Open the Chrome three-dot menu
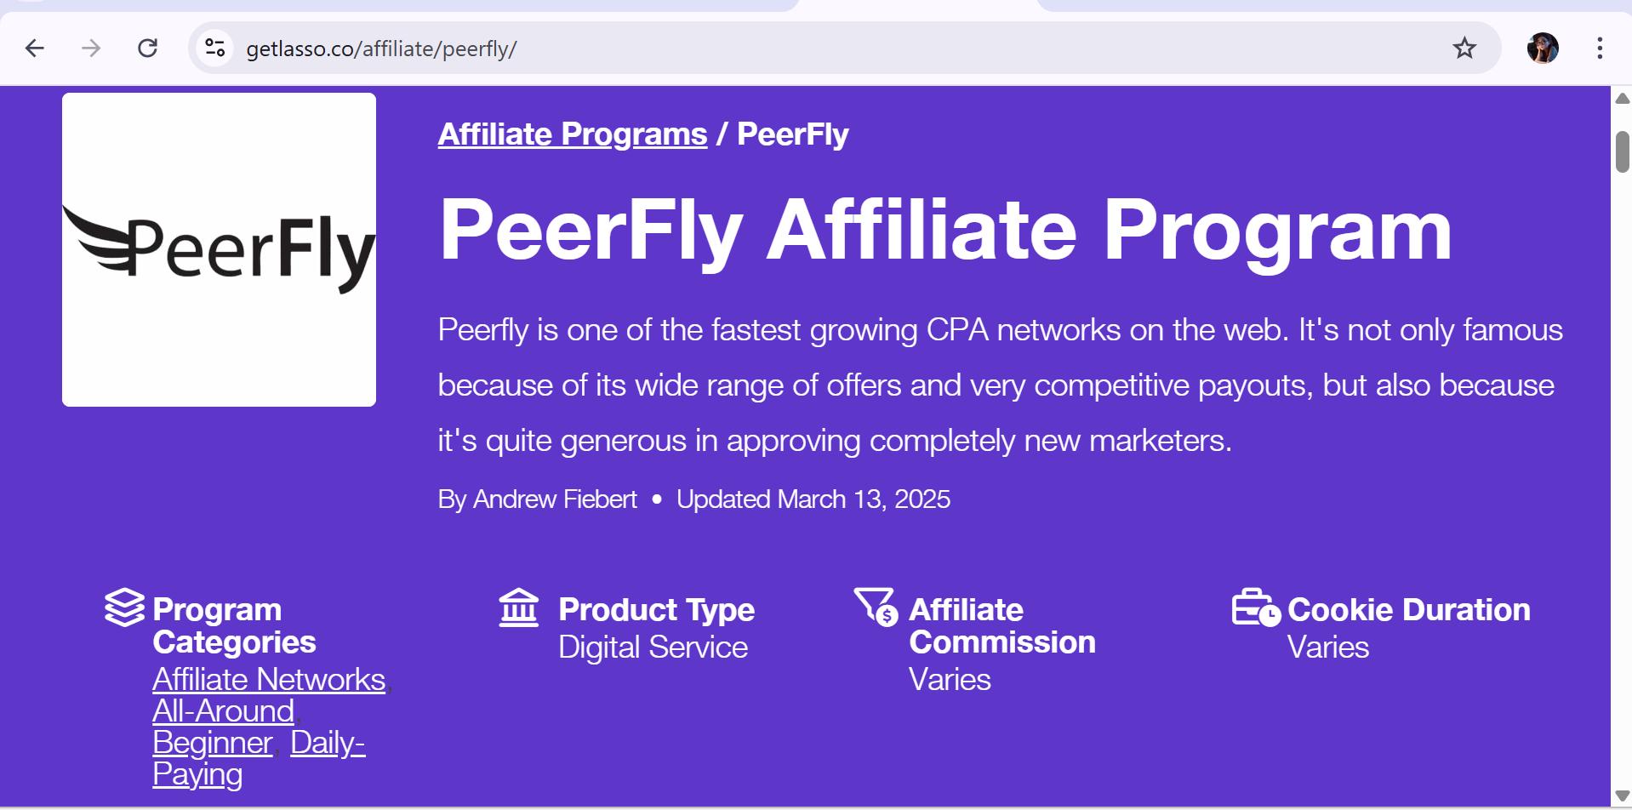The width and height of the screenshot is (1632, 810). coord(1600,48)
